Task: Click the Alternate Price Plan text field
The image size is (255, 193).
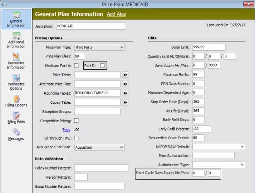Action: pyautogui.click(x=97, y=84)
